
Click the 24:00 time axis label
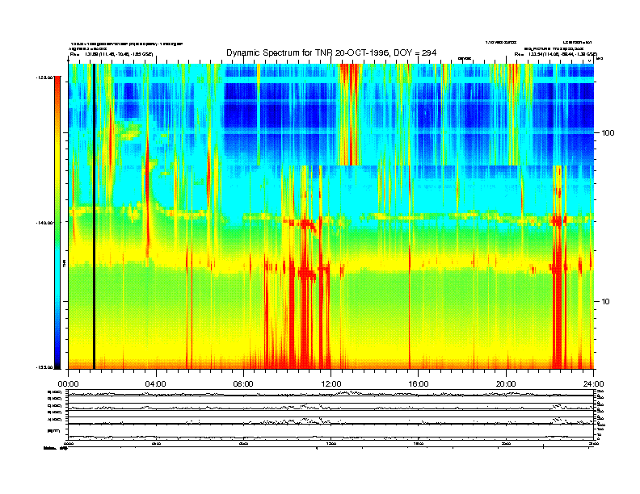click(x=593, y=383)
